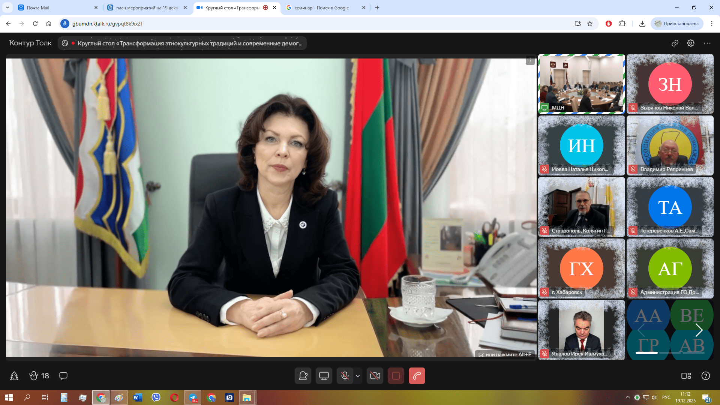The image size is (720, 405).
Task: Open help question mark icon
Action: pos(705,376)
